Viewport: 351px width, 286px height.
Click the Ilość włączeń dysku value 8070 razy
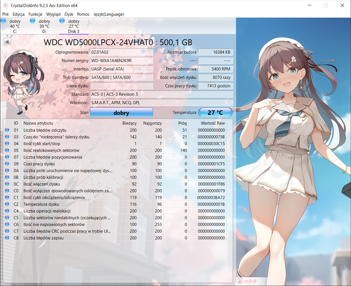pos(215,78)
